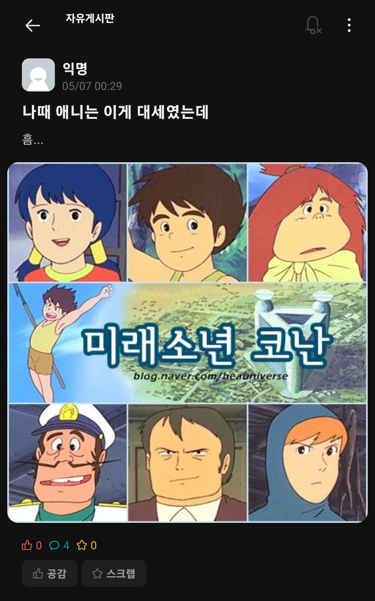Tap the blue-haired girl portrait
Screen dimensions: 375x601
click(x=68, y=222)
